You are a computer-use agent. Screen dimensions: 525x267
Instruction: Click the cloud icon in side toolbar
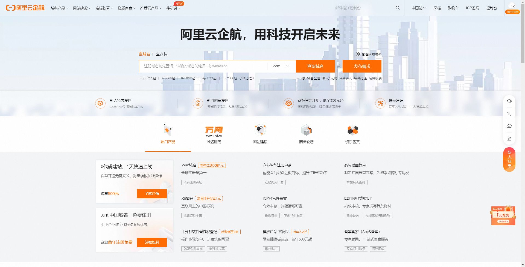tap(509, 126)
